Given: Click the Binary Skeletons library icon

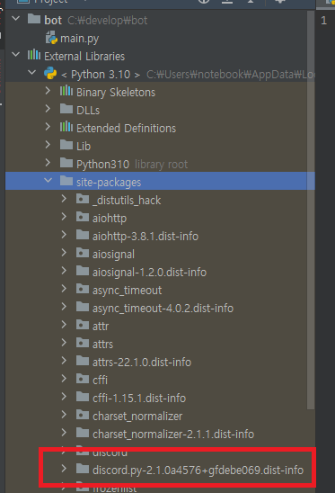Looking at the screenshot, I should 66,91.
